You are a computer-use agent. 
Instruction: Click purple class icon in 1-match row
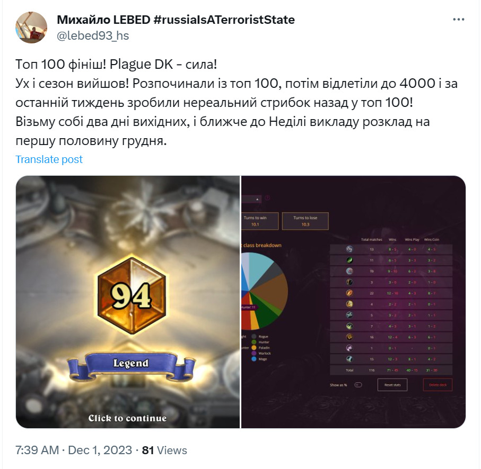[x=349, y=348]
